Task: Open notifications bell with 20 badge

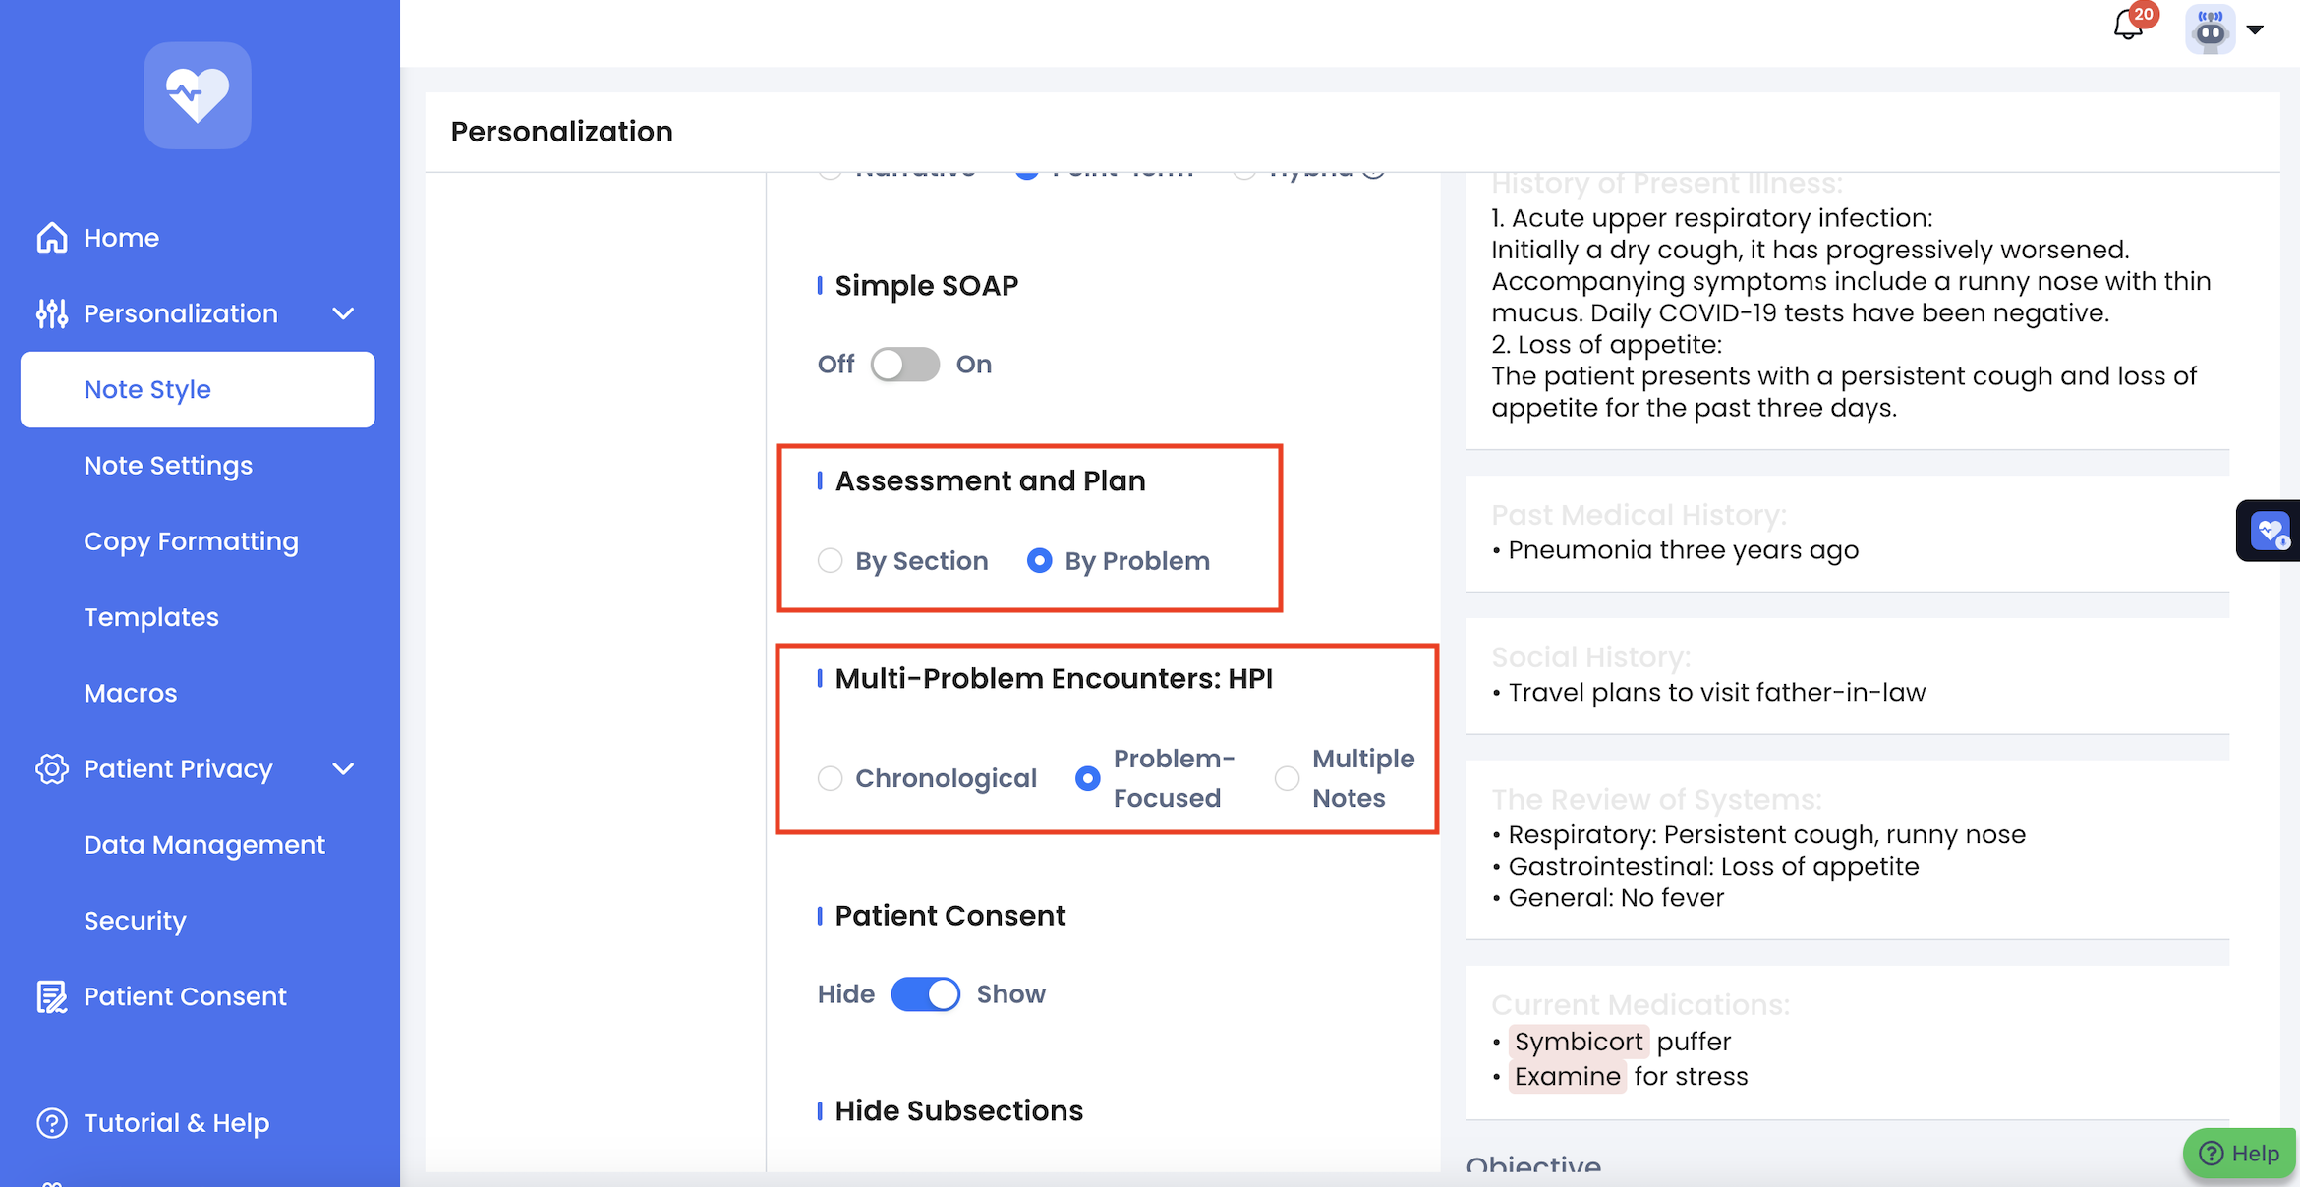Action: tap(2128, 27)
